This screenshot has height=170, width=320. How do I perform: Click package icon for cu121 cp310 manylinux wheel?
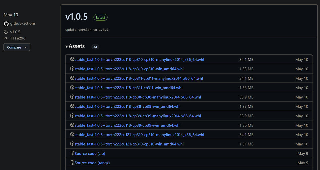72,135
